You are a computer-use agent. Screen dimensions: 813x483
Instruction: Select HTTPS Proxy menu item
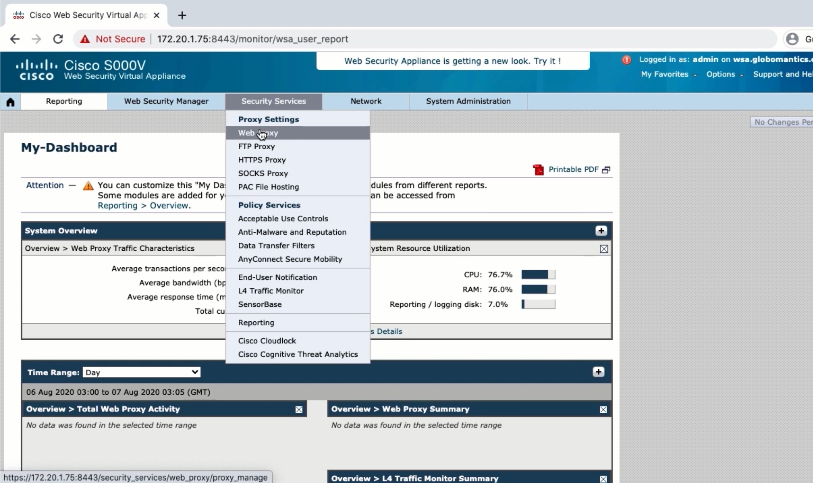298,160
